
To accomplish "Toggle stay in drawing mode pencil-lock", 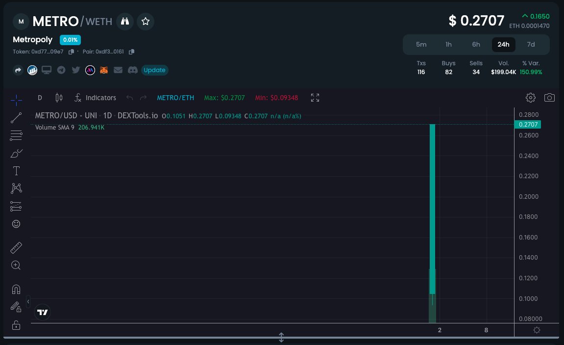I will (x=16, y=307).
